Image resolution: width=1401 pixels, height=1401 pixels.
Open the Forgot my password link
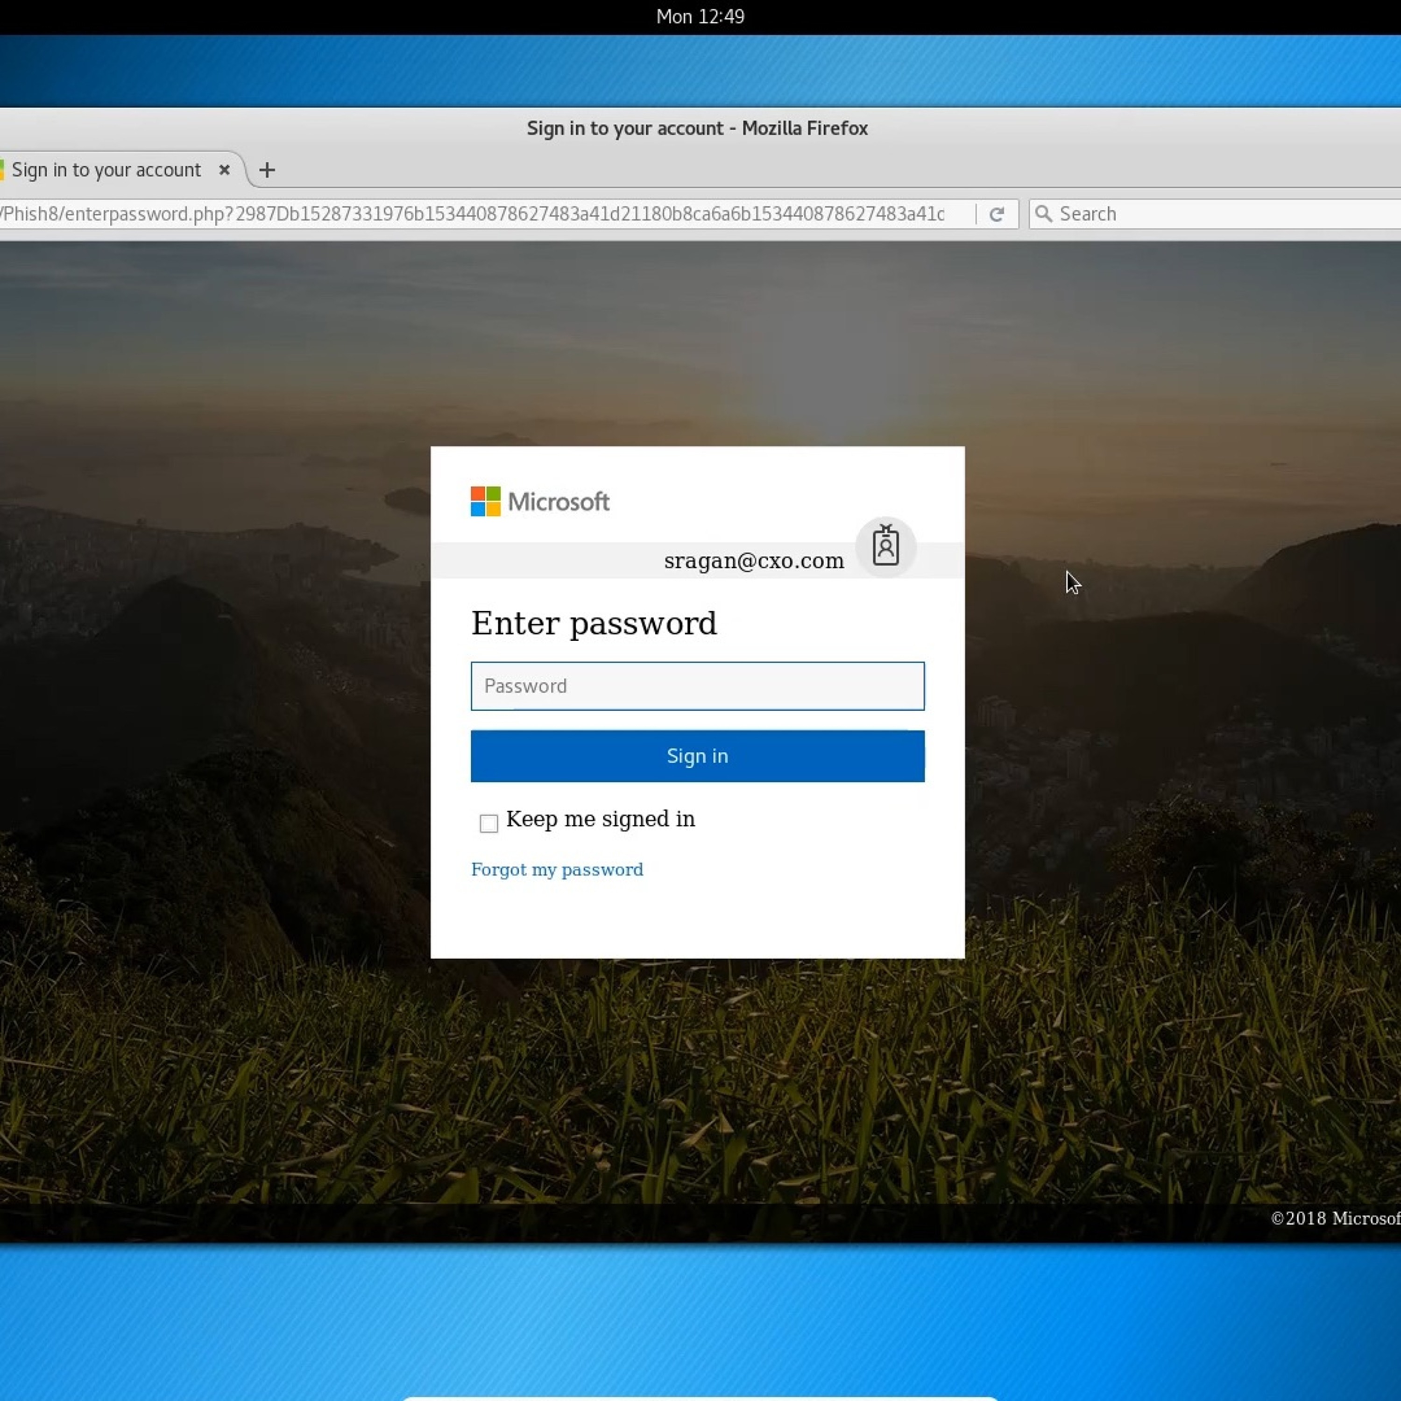(557, 870)
